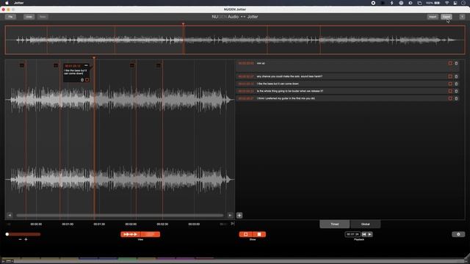This screenshot has width=470, height=264.
Task: Click the Wi-Fi icon in the menu bar
Action: [x=447, y=3]
